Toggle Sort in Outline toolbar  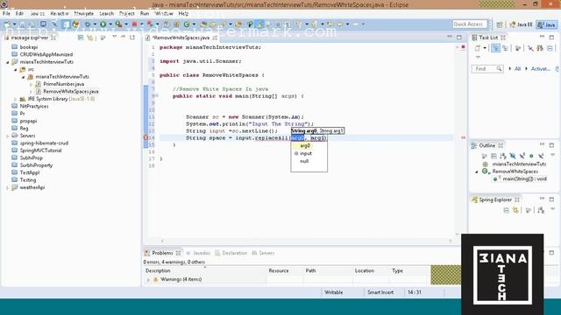click(x=503, y=156)
